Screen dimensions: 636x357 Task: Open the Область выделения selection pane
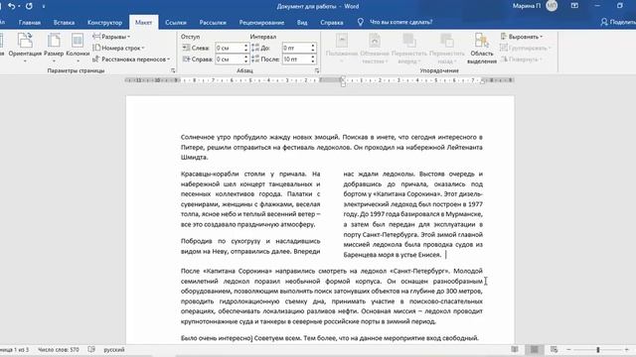coord(481,49)
